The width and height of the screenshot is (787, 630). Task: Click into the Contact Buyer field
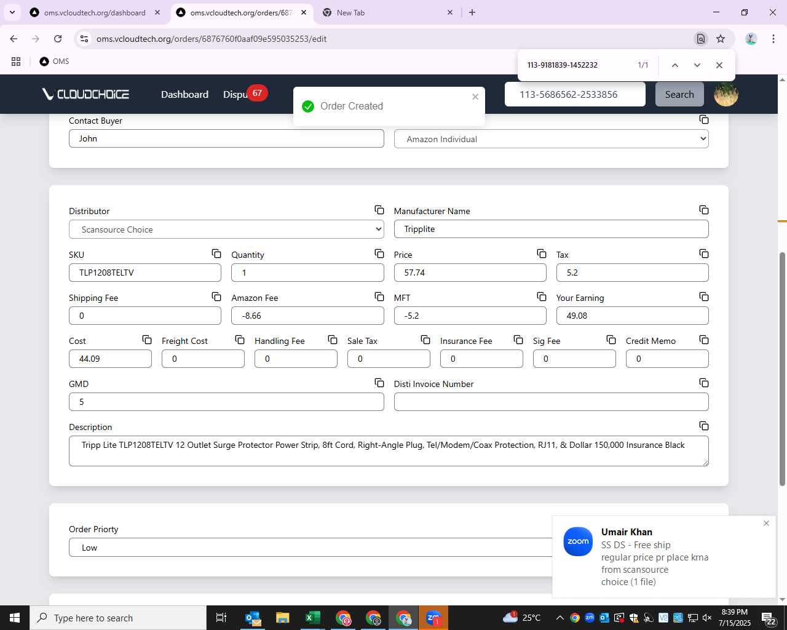click(x=226, y=138)
